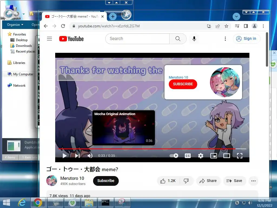
Task: Open Command Prompt taskbar icon
Action: tap(106, 203)
